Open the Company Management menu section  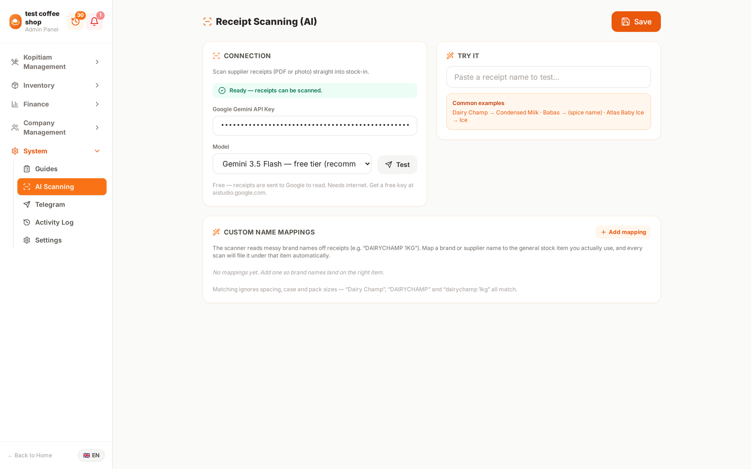[56, 128]
